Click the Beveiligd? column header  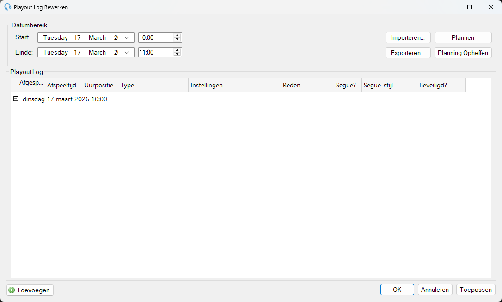tap(435, 85)
